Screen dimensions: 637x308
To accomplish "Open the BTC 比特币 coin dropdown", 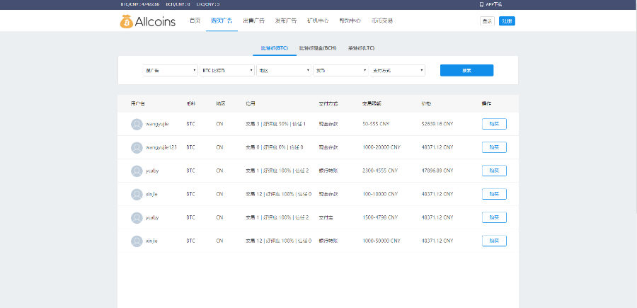I will [226, 70].
